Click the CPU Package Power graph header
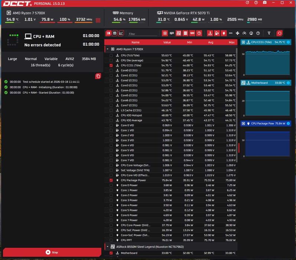296x260 pixels. click(266, 123)
